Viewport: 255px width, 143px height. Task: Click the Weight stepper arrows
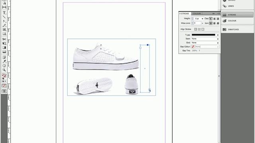(192, 19)
